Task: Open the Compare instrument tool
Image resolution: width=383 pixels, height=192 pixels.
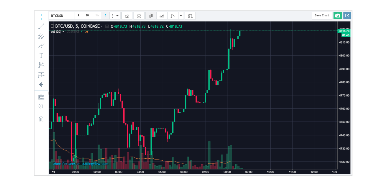Action: point(139,16)
